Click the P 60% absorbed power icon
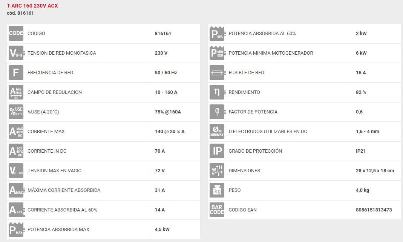 pyautogui.click(x=218, y=34)
